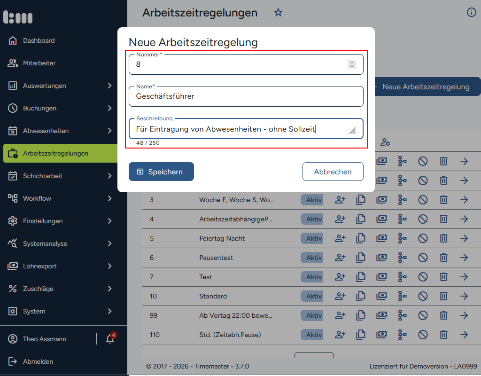Expand the Workflow menu chevron
The width and height of the screenshot is (481, 376).
coord(110,198)
